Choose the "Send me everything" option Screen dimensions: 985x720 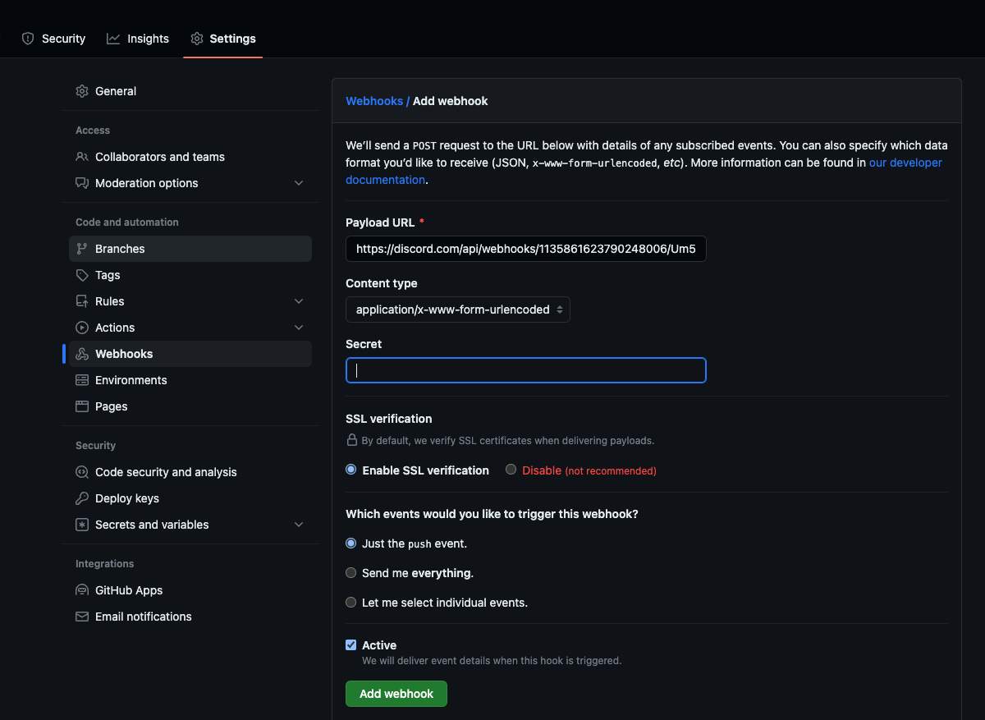[x=351, y=573]
